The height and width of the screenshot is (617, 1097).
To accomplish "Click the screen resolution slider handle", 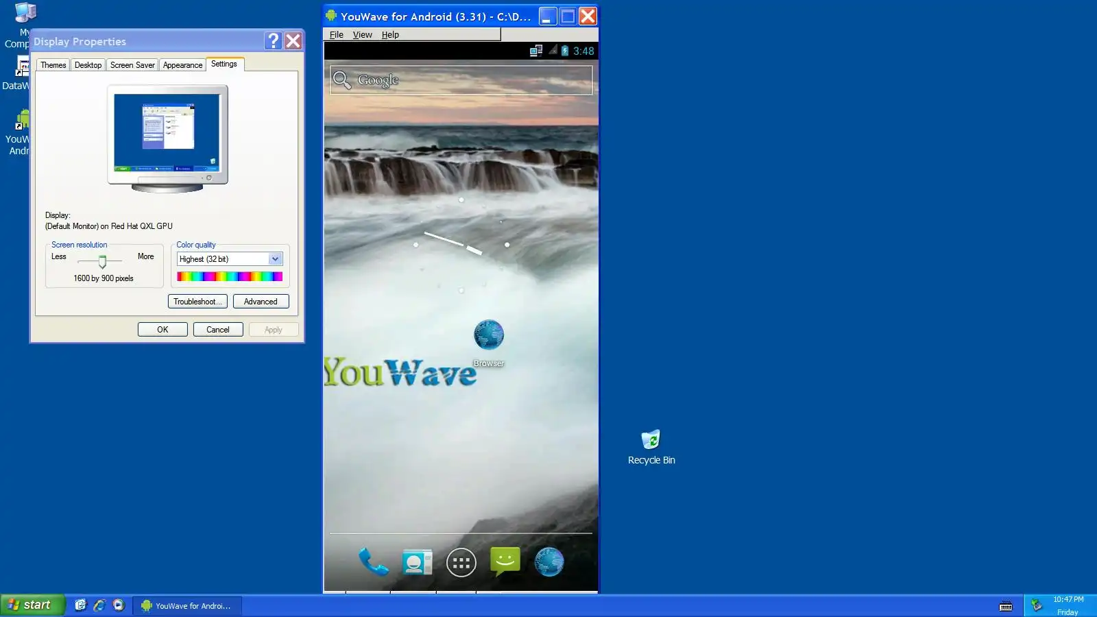I will click(102, 261).
